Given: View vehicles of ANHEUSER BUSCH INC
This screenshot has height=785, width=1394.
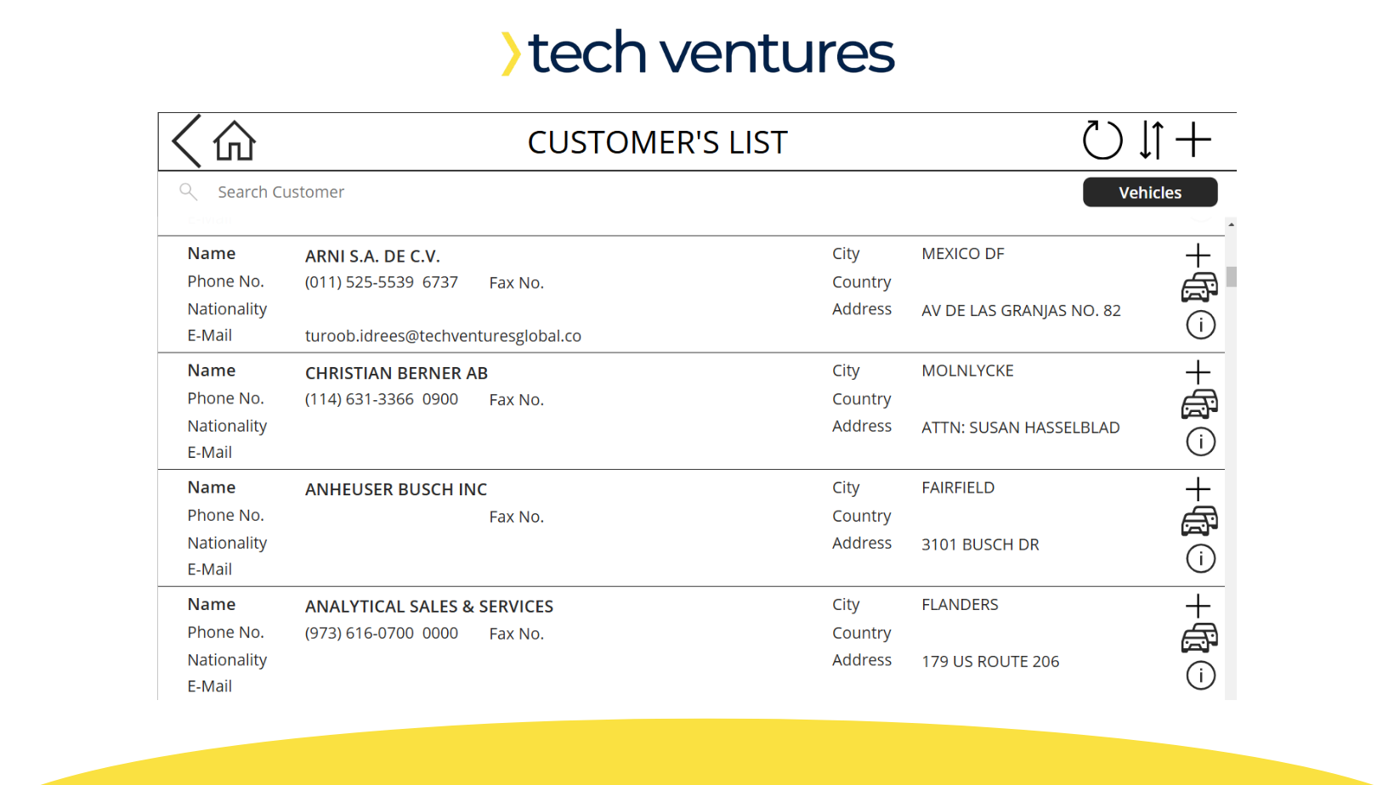Looking at the screenshot, I should click(1198, 522).
